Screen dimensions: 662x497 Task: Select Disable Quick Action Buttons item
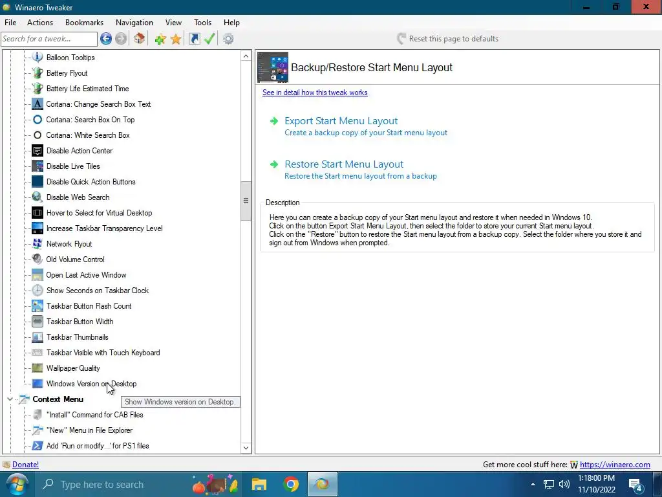91,182
